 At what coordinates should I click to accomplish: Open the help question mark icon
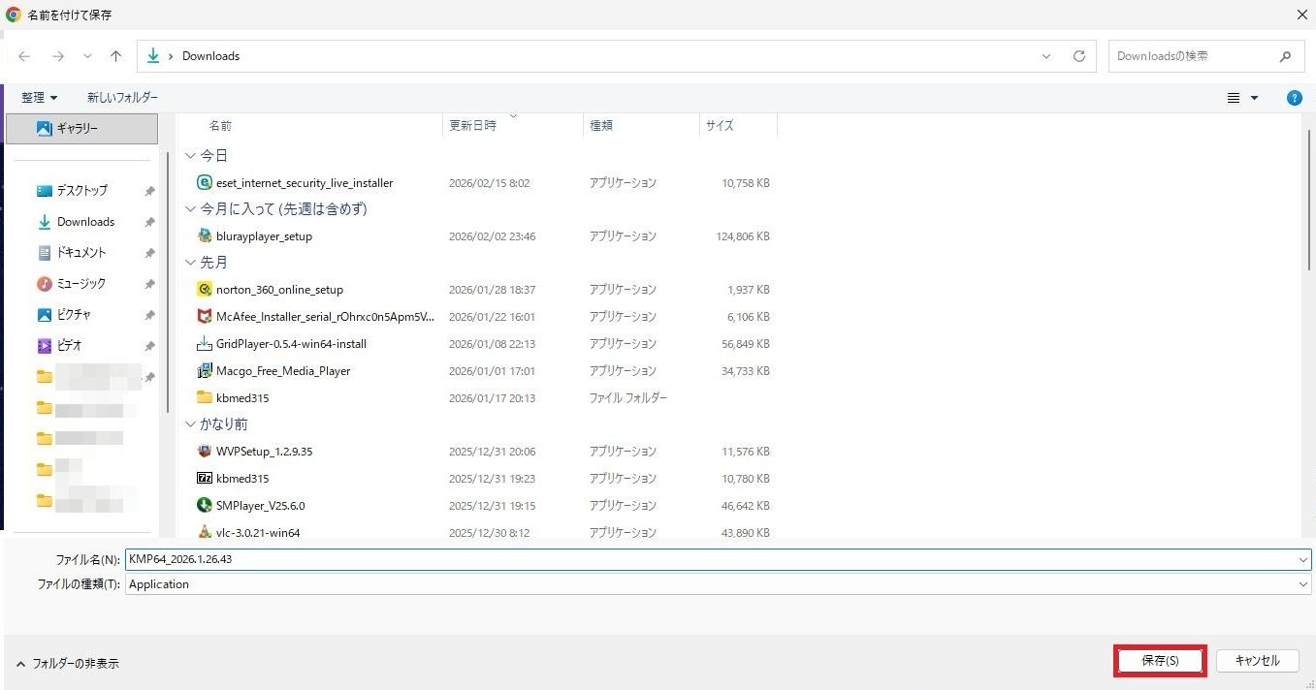1294,98
